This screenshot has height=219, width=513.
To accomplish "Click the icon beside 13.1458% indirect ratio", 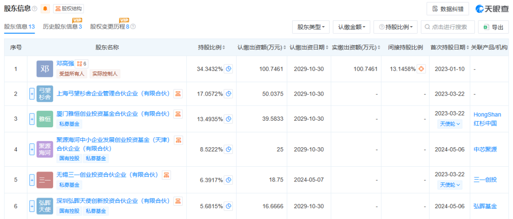I will pos(421,69).
